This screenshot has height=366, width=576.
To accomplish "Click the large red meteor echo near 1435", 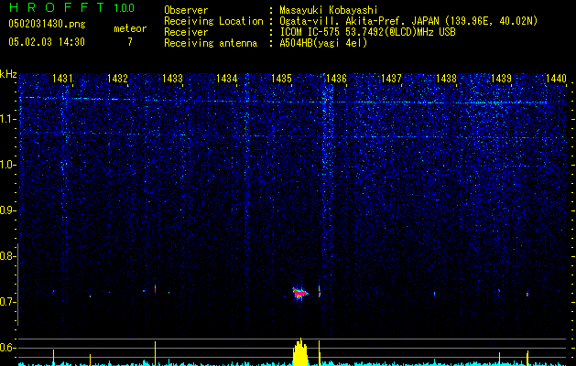I will coord(300,294).
